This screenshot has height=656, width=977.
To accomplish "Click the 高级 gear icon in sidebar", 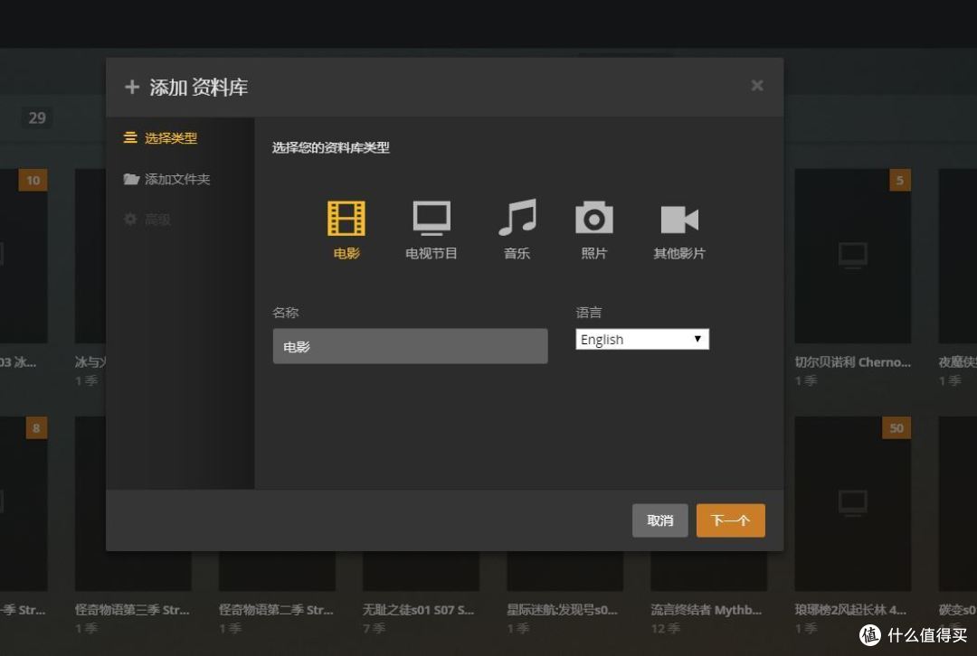I will pyautogui.click(x=130, y=219).
